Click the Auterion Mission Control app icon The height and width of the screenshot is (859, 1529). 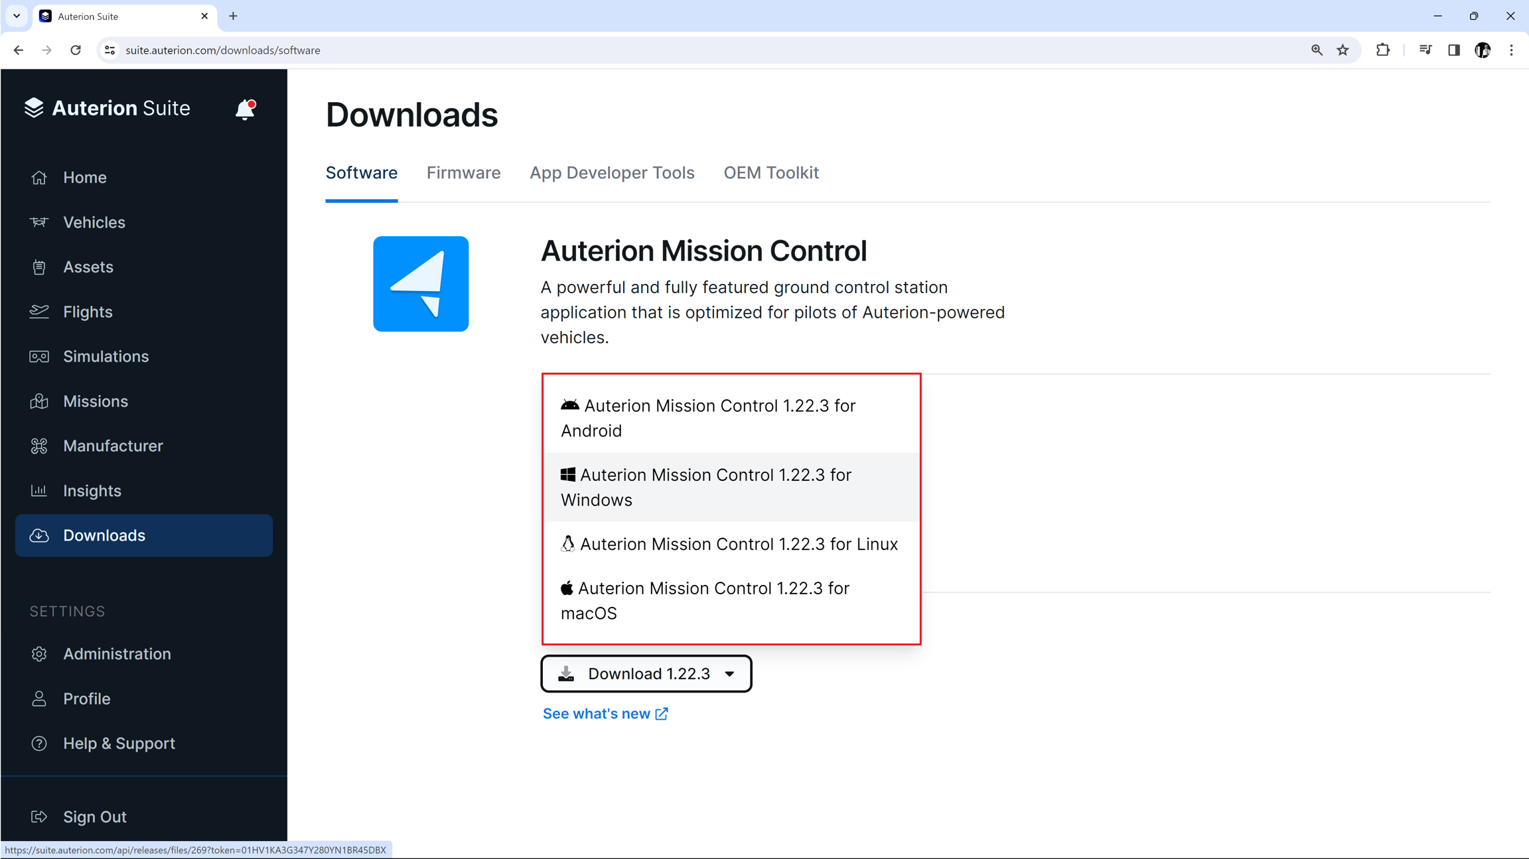[x=421, y=284]
